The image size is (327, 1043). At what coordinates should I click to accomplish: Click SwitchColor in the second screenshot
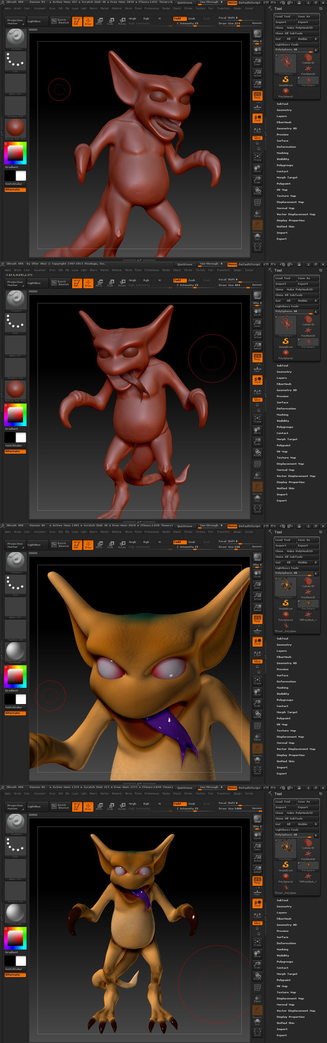pyautogui.click(x=15, y=445)
